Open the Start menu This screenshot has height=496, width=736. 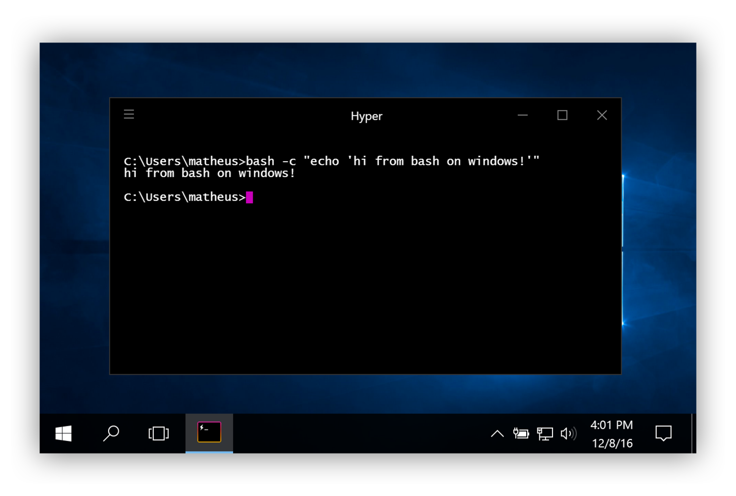pyautogui.click(x=63, y=433)
